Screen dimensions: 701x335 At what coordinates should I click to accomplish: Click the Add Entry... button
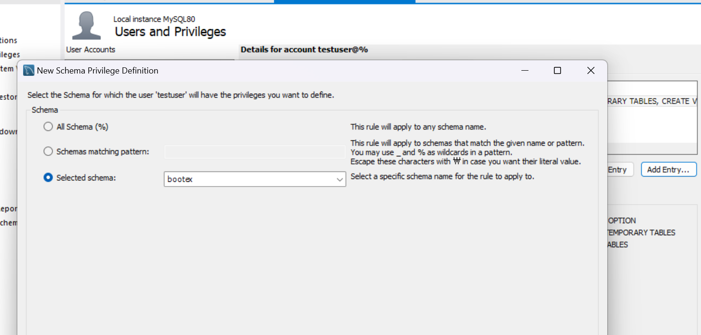668,170
